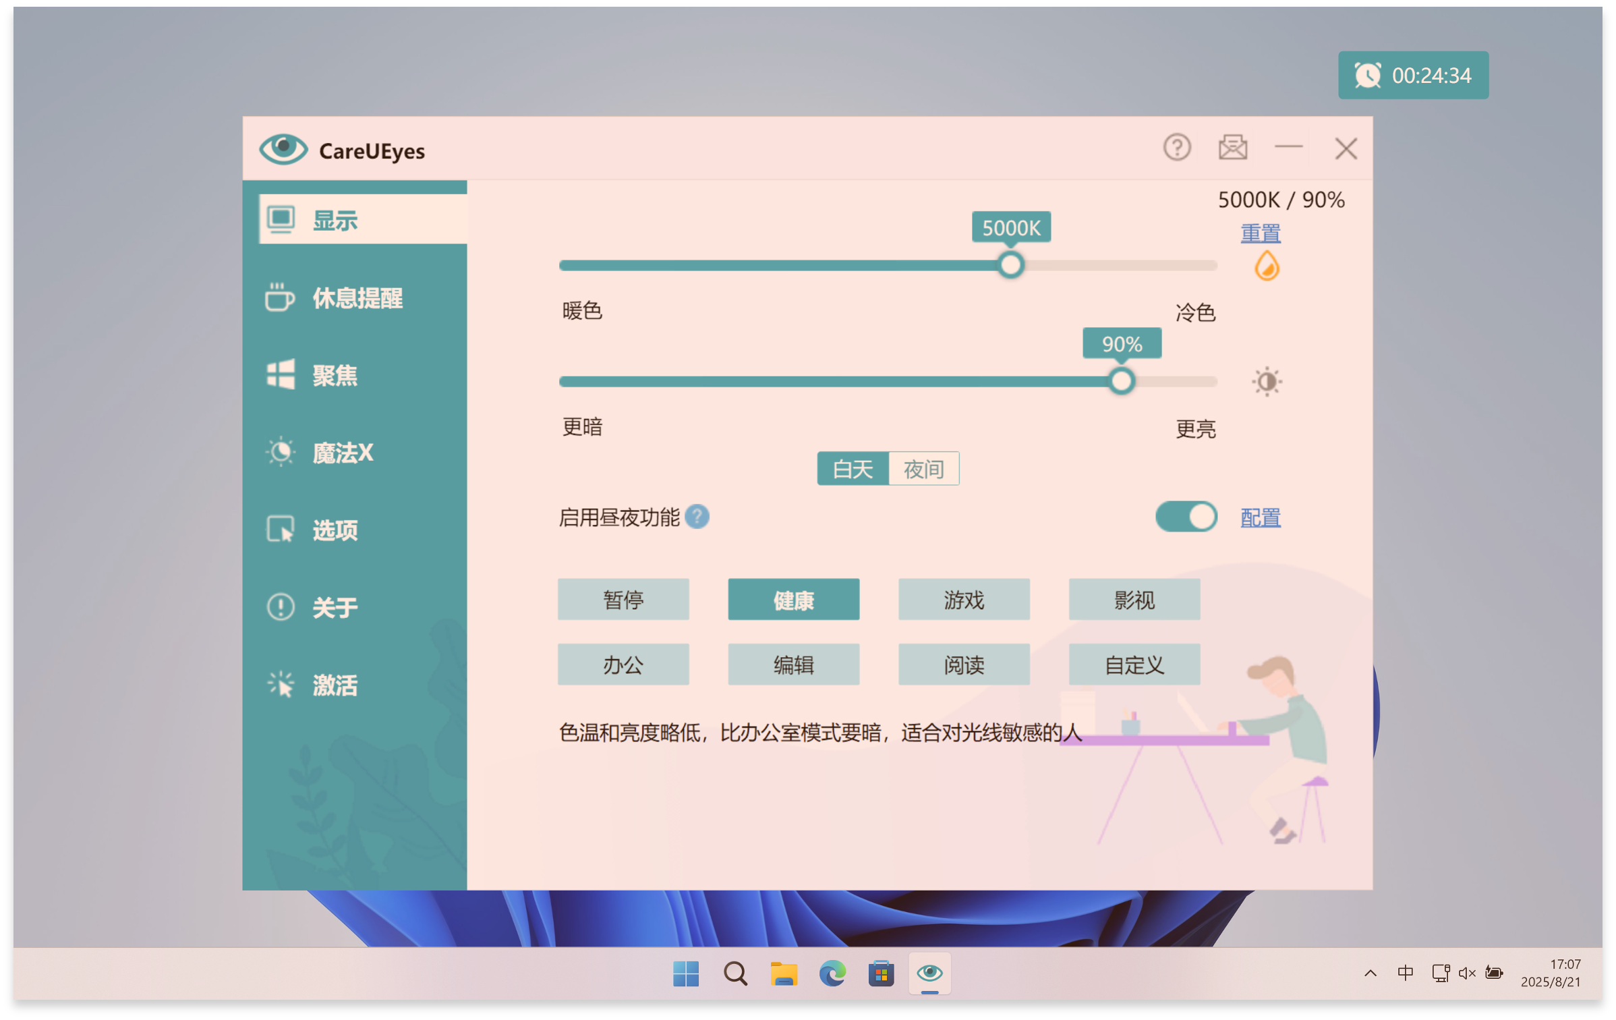Select the 影视 movie preset

pos(1134,599)
